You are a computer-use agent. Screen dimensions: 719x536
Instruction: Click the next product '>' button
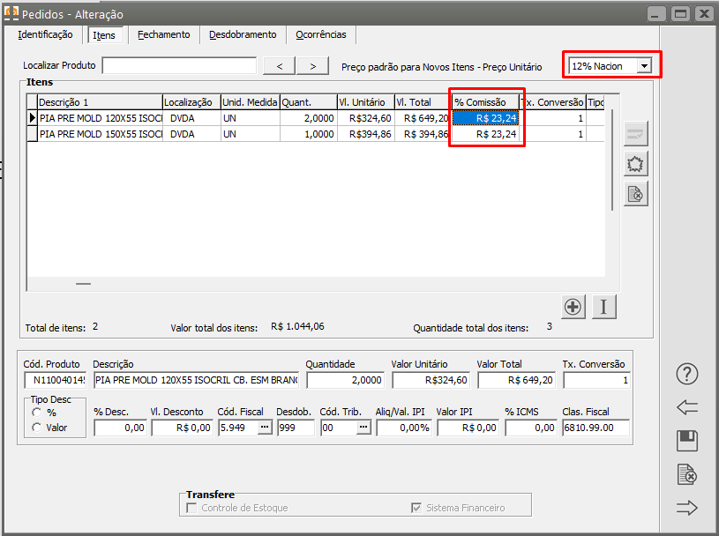point(312,66)
